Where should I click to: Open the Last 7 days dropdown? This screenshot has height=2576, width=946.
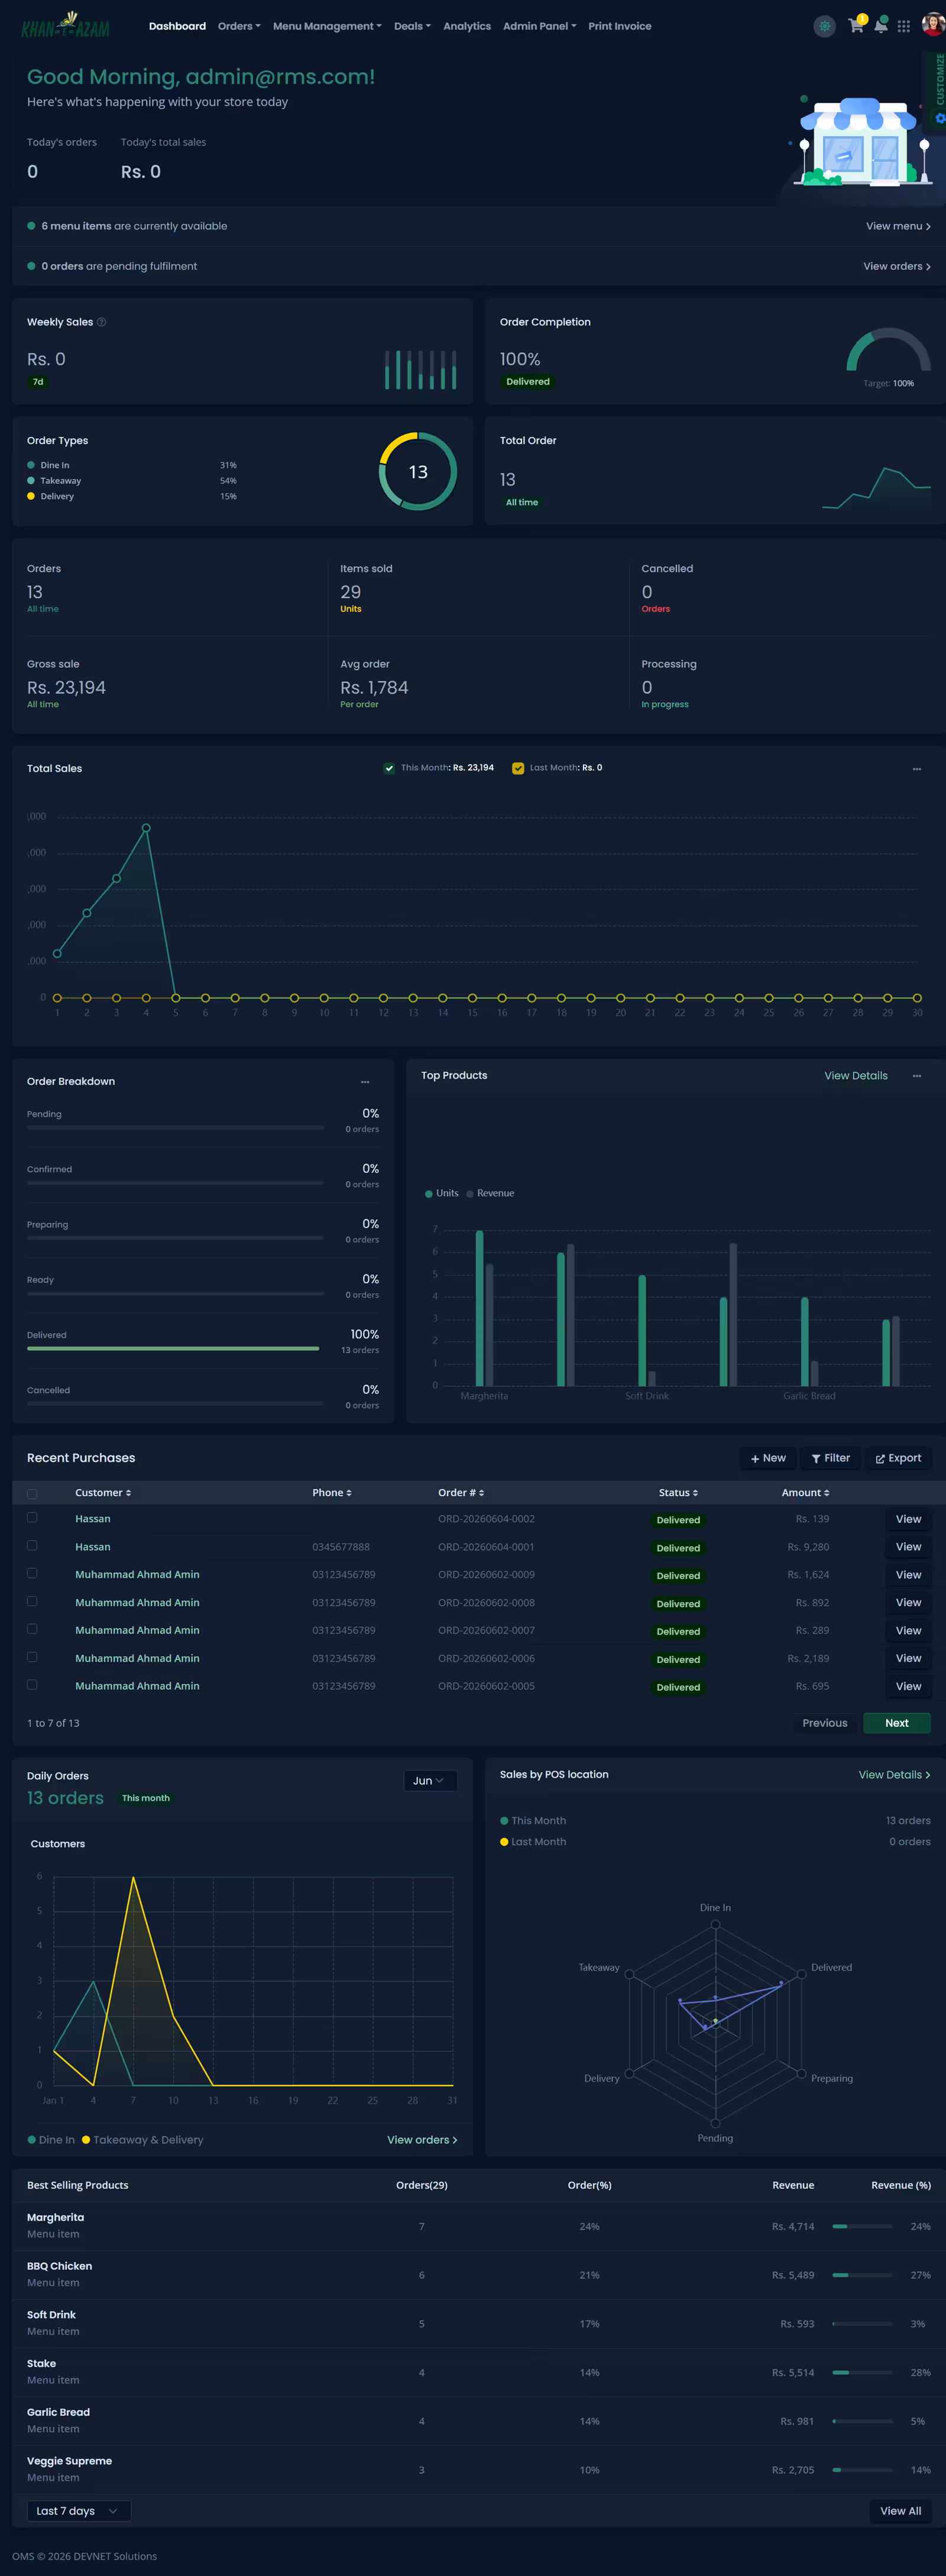78,2510
